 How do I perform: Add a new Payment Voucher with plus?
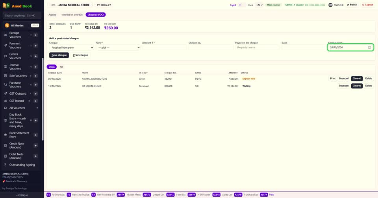36,46
